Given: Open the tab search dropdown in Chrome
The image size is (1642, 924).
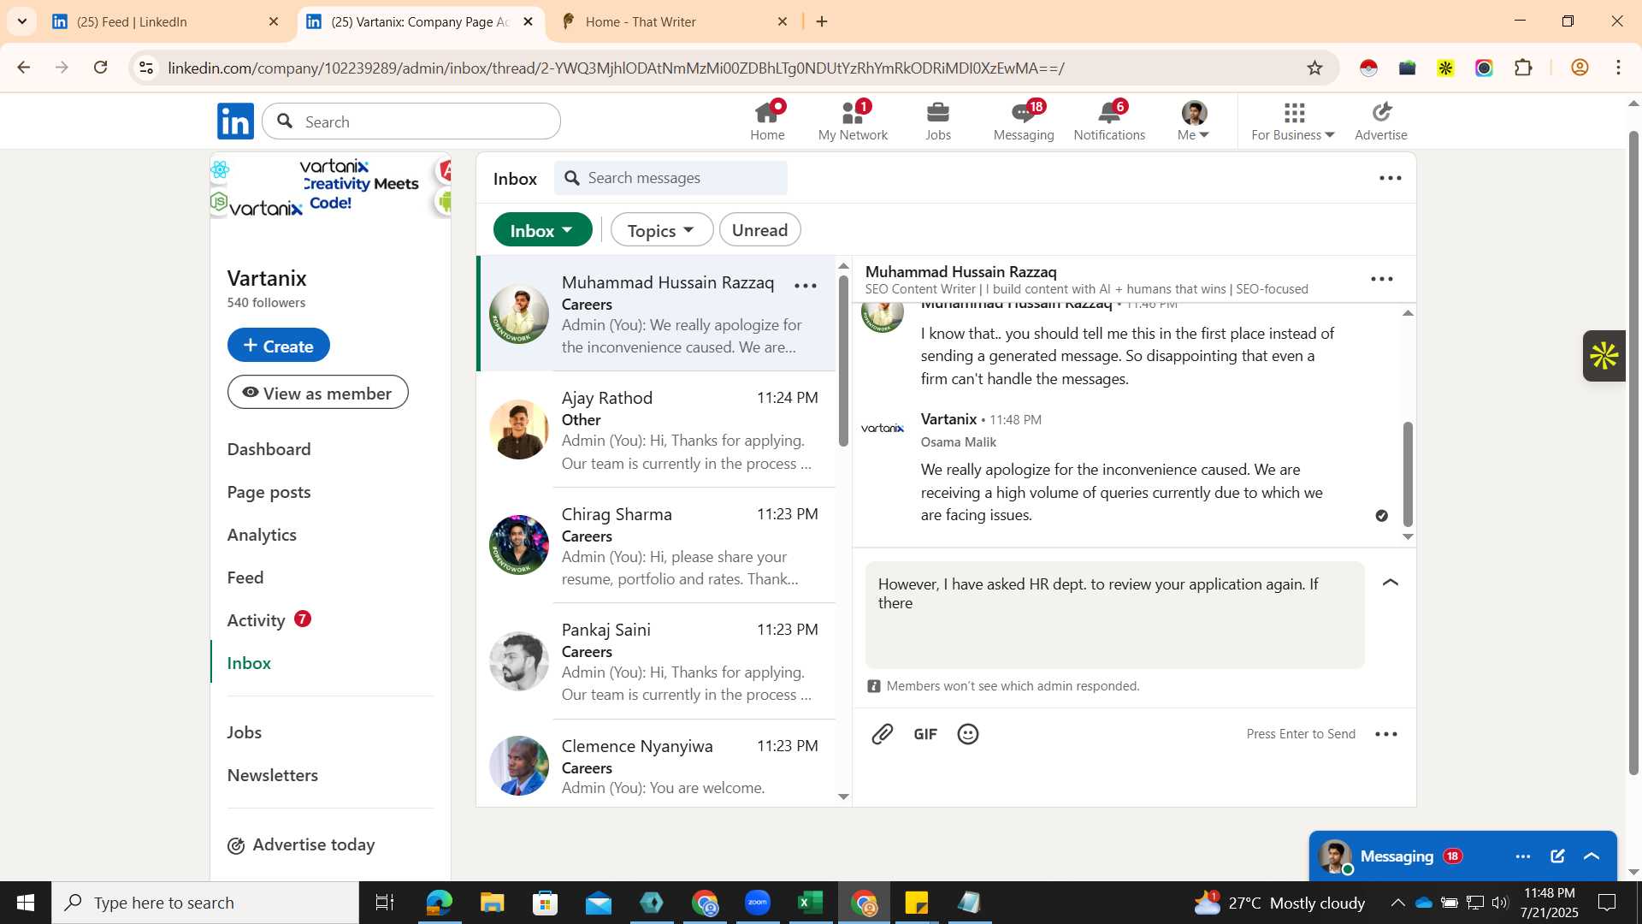Looking at the screenshot, I should (21, 21).
